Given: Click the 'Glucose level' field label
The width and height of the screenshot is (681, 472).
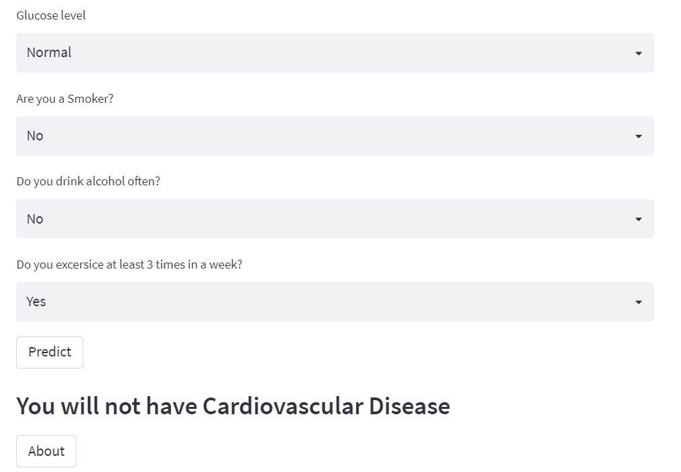Looking at the screenshot, I should 50,15.
